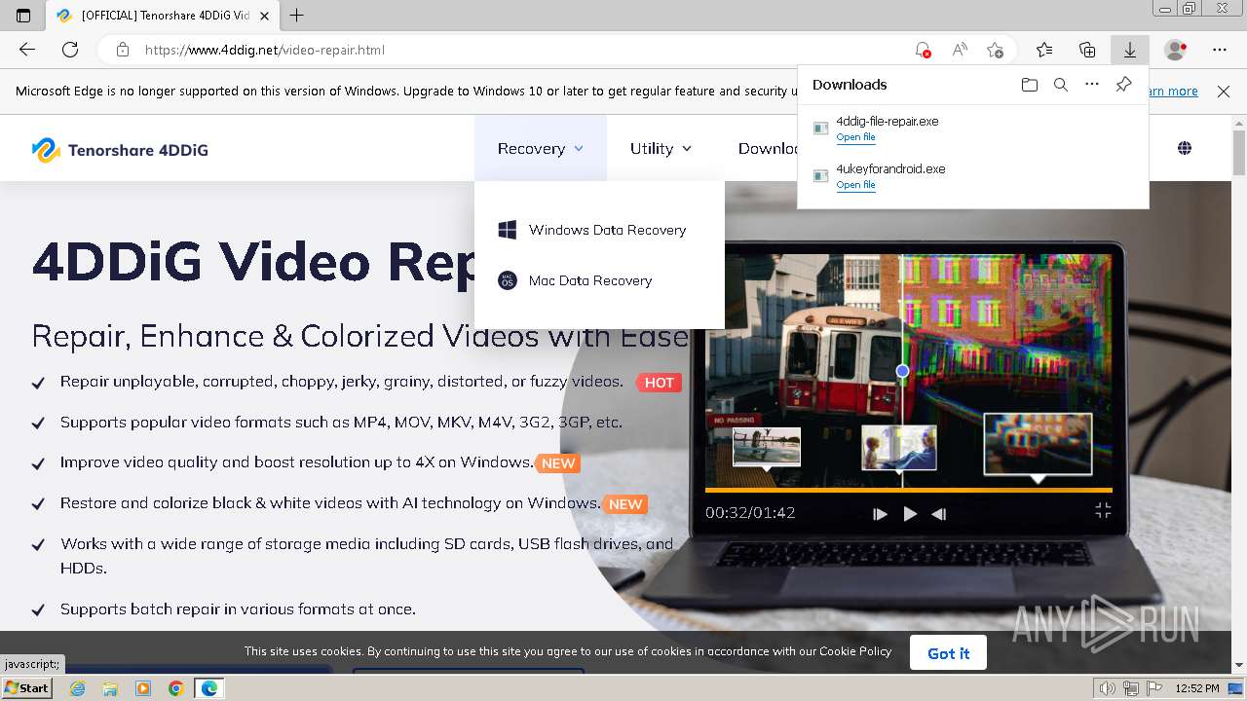Add this page to favorites star
This screenshot has height=701, width=1247.
coord(995,50)
